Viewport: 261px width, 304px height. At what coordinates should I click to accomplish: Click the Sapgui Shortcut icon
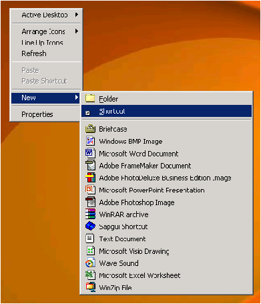(90, 226)
